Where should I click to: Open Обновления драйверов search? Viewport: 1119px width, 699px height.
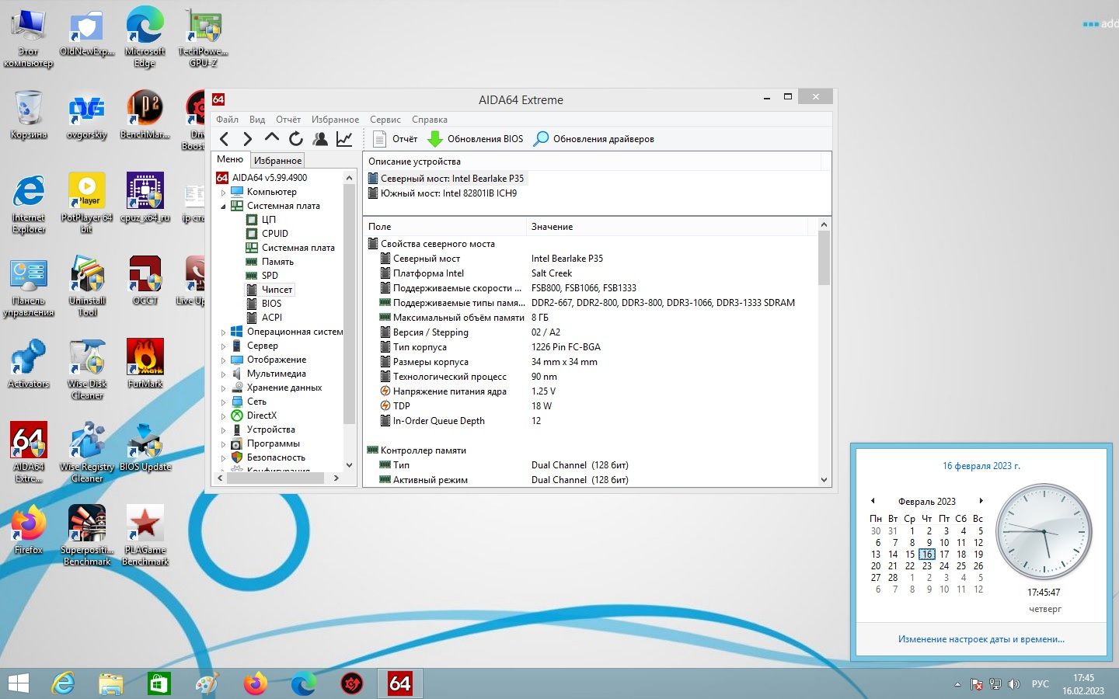pyautogui.click(x=594, y=139)
